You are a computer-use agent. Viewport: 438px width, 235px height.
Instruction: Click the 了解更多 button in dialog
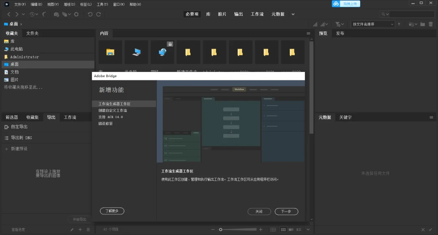[x=112, y=211]
